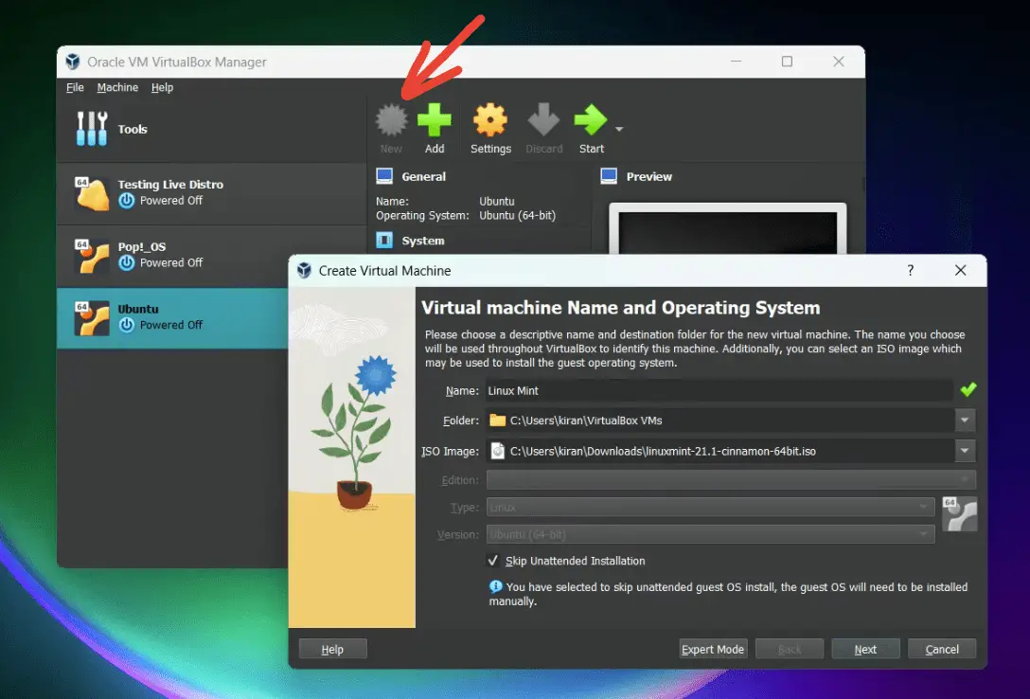Open the Help menu in VirtualBox Manager
1030x699 pixels.
coord(162,87)
